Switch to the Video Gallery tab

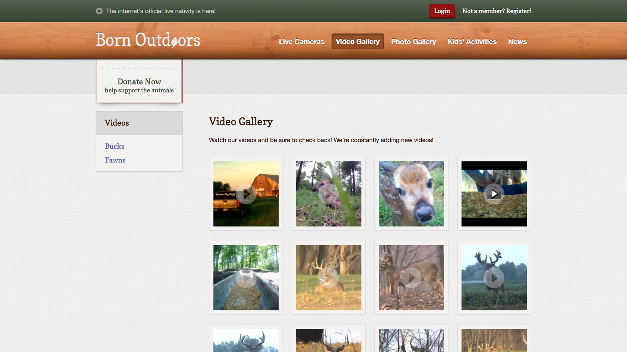coord(357,41)
